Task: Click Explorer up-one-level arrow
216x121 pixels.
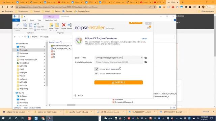Action: [x=25, y=37]
